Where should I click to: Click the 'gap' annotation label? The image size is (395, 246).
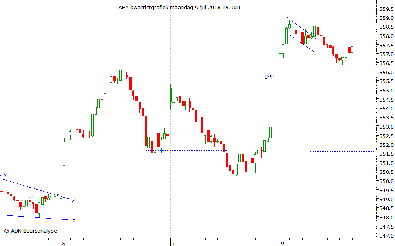pos(269,76)
